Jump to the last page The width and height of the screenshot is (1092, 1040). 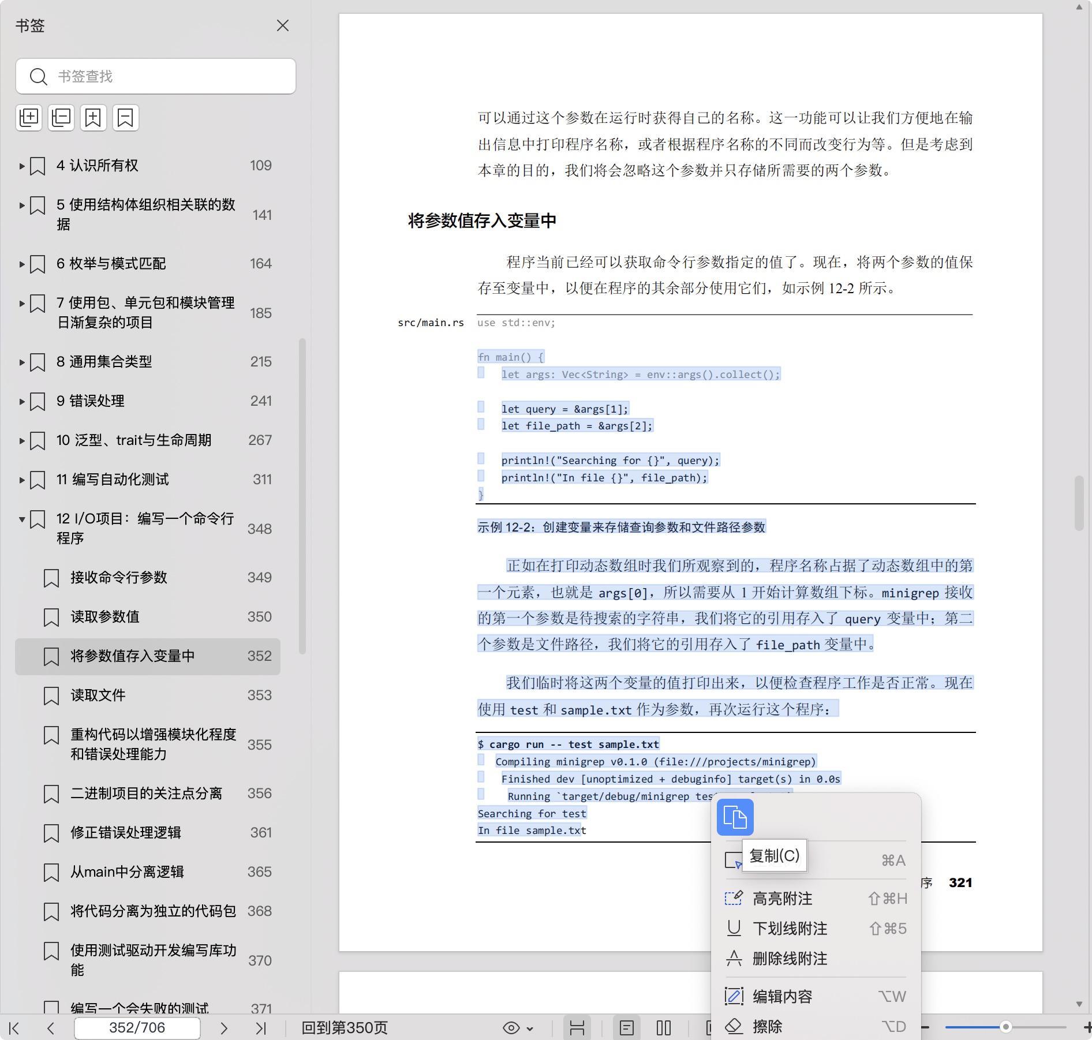pyautogui.click(x=261, y=1028)
